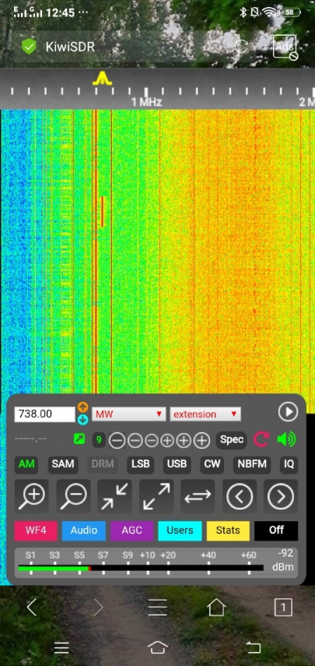Image resolution: width=315 pixels, height=666 pixels.
Task: Switch to USB mode
Action: coord(177,464)
